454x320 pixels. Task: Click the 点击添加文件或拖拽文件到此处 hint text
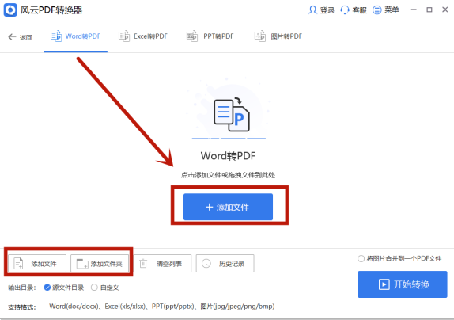tap(228, 175)
